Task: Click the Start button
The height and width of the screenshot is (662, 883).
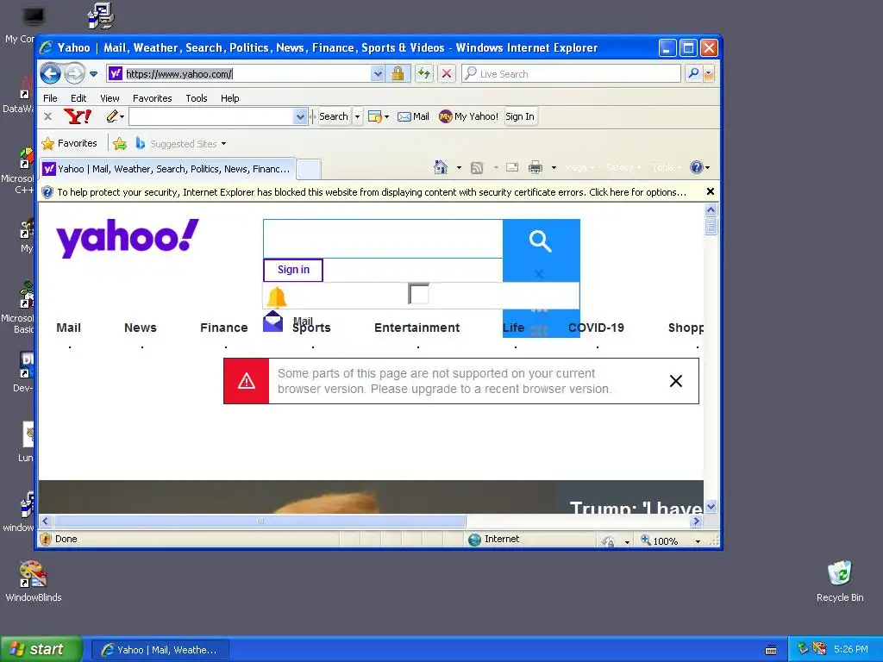Action: (x=41, y=649)
